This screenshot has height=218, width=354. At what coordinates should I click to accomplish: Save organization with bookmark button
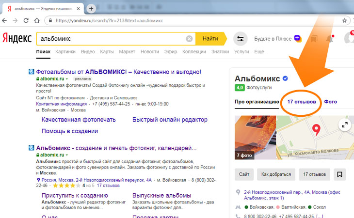pyautogui.click(x=339, y=174)
